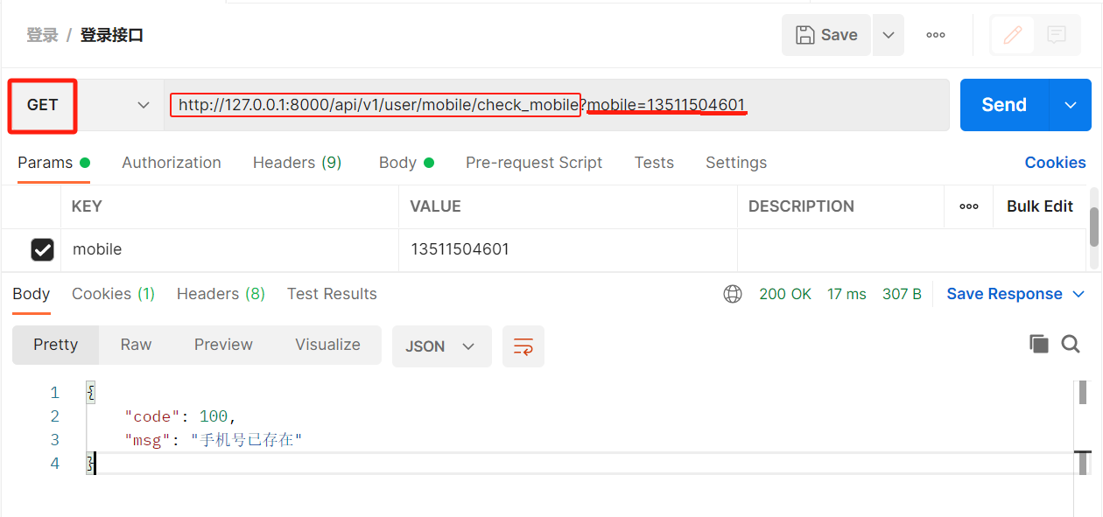The image size is (1103, 517).
Task: Switch to the Raw view
Action: 136,345
